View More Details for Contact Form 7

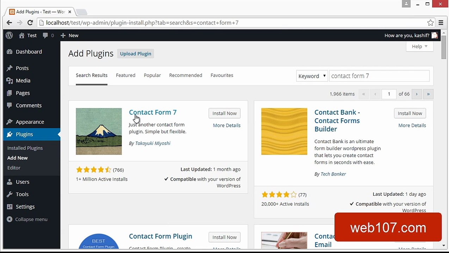tap(227, 125)
